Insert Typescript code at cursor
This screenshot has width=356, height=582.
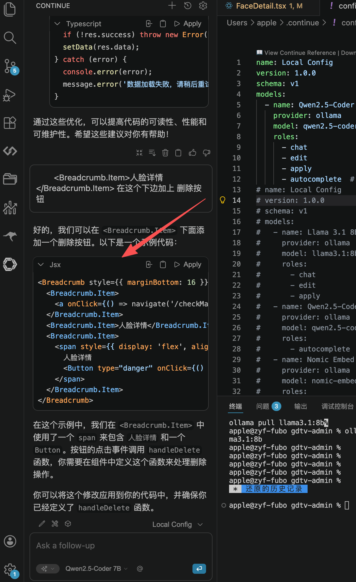149,24
